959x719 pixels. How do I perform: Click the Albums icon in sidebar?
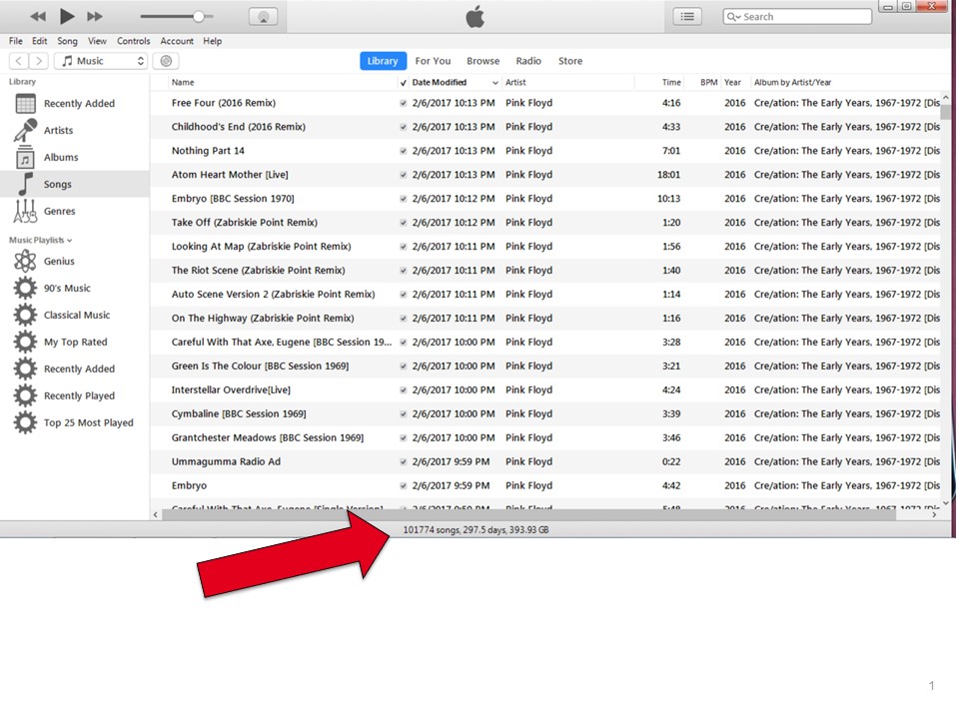pos(25,157)
